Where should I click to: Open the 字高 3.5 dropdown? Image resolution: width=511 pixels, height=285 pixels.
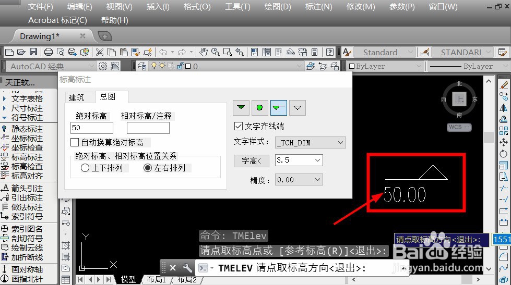[317, 160]
